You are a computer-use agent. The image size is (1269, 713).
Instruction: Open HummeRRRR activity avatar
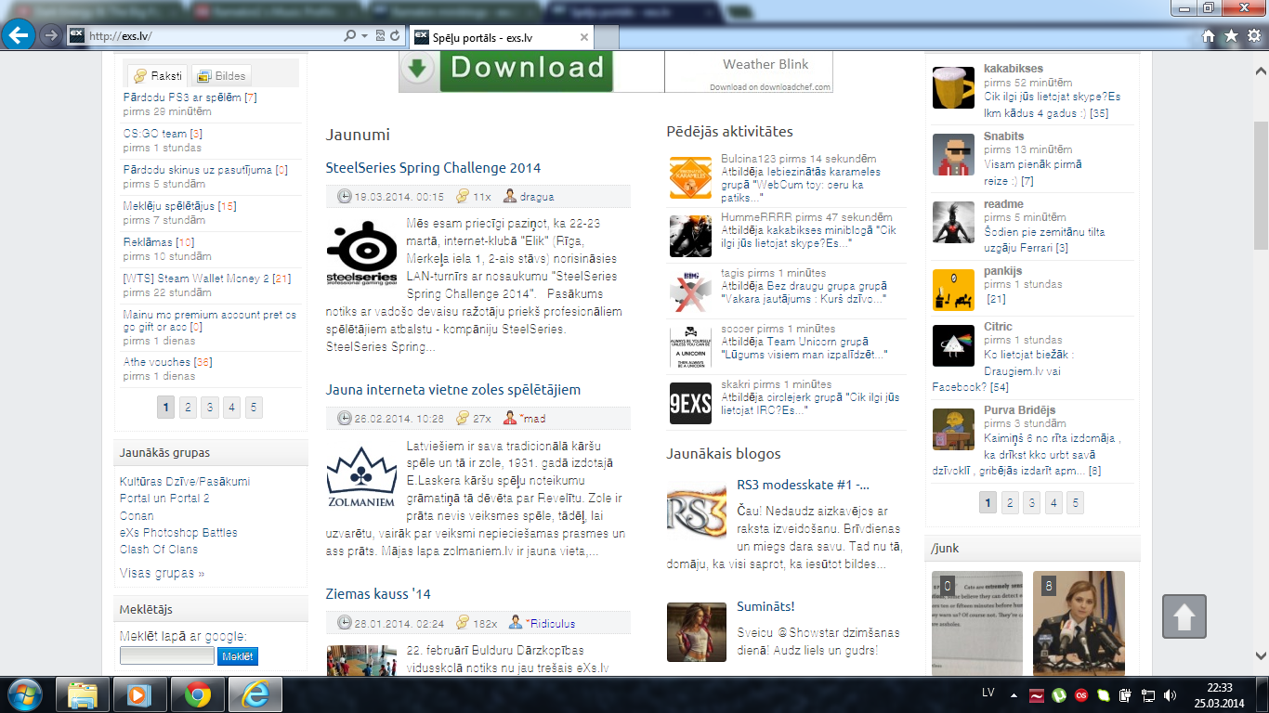coord(690,236)
